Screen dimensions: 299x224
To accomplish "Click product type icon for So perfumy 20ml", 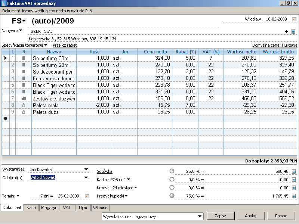I will pyautogui.click(x=24, y=65).
